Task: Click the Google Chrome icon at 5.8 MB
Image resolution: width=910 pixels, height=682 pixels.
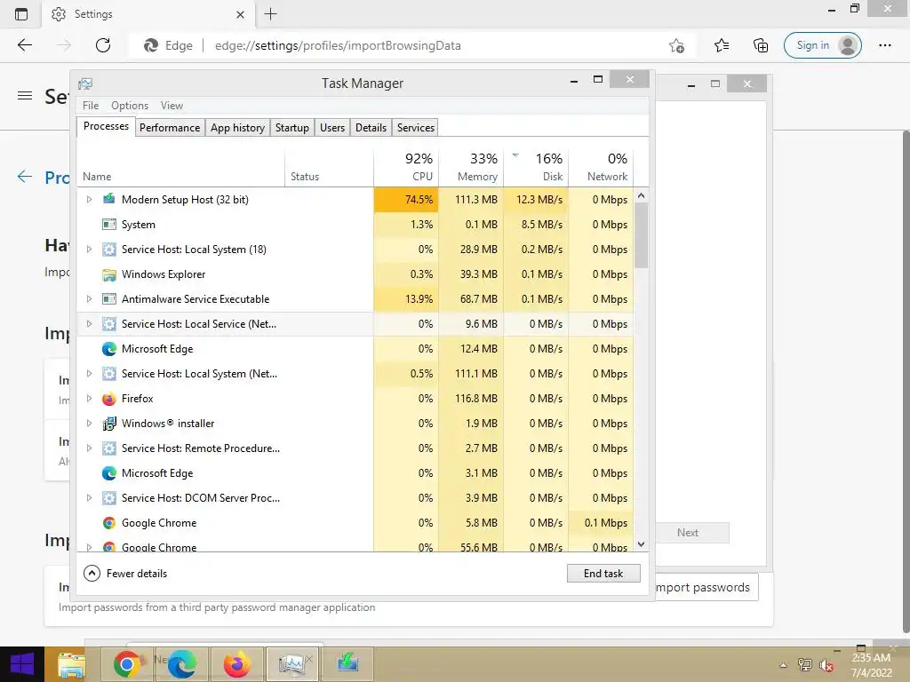Action: click(x=109, y=523)
